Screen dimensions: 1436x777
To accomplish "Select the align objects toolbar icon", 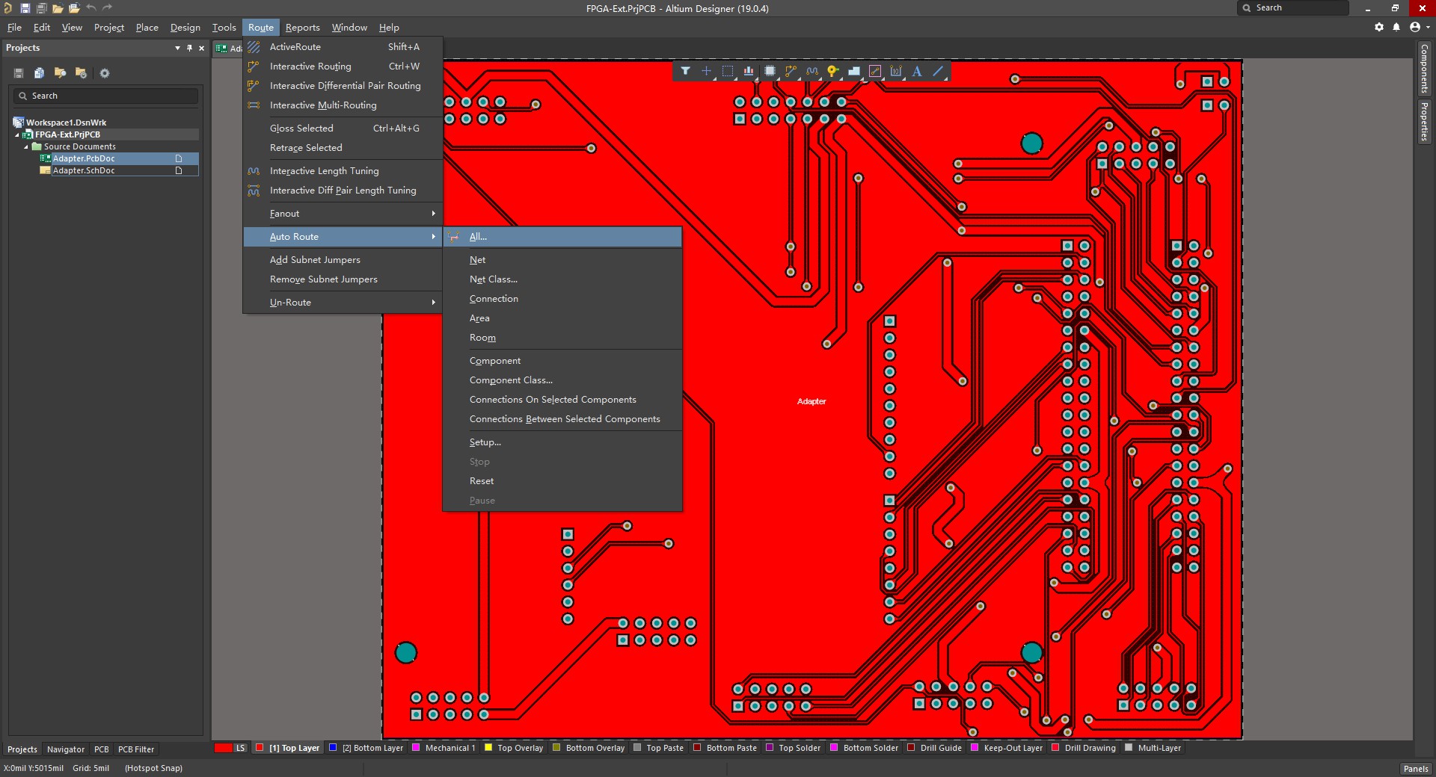I will point(749,72).
